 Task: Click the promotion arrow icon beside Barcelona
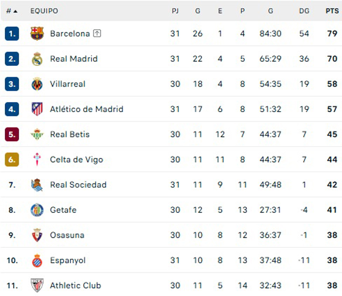point(97,34)
